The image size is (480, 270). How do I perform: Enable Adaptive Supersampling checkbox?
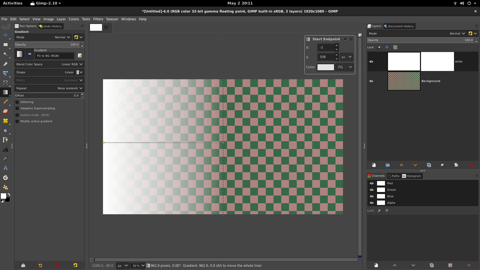(x=17, y=108)
